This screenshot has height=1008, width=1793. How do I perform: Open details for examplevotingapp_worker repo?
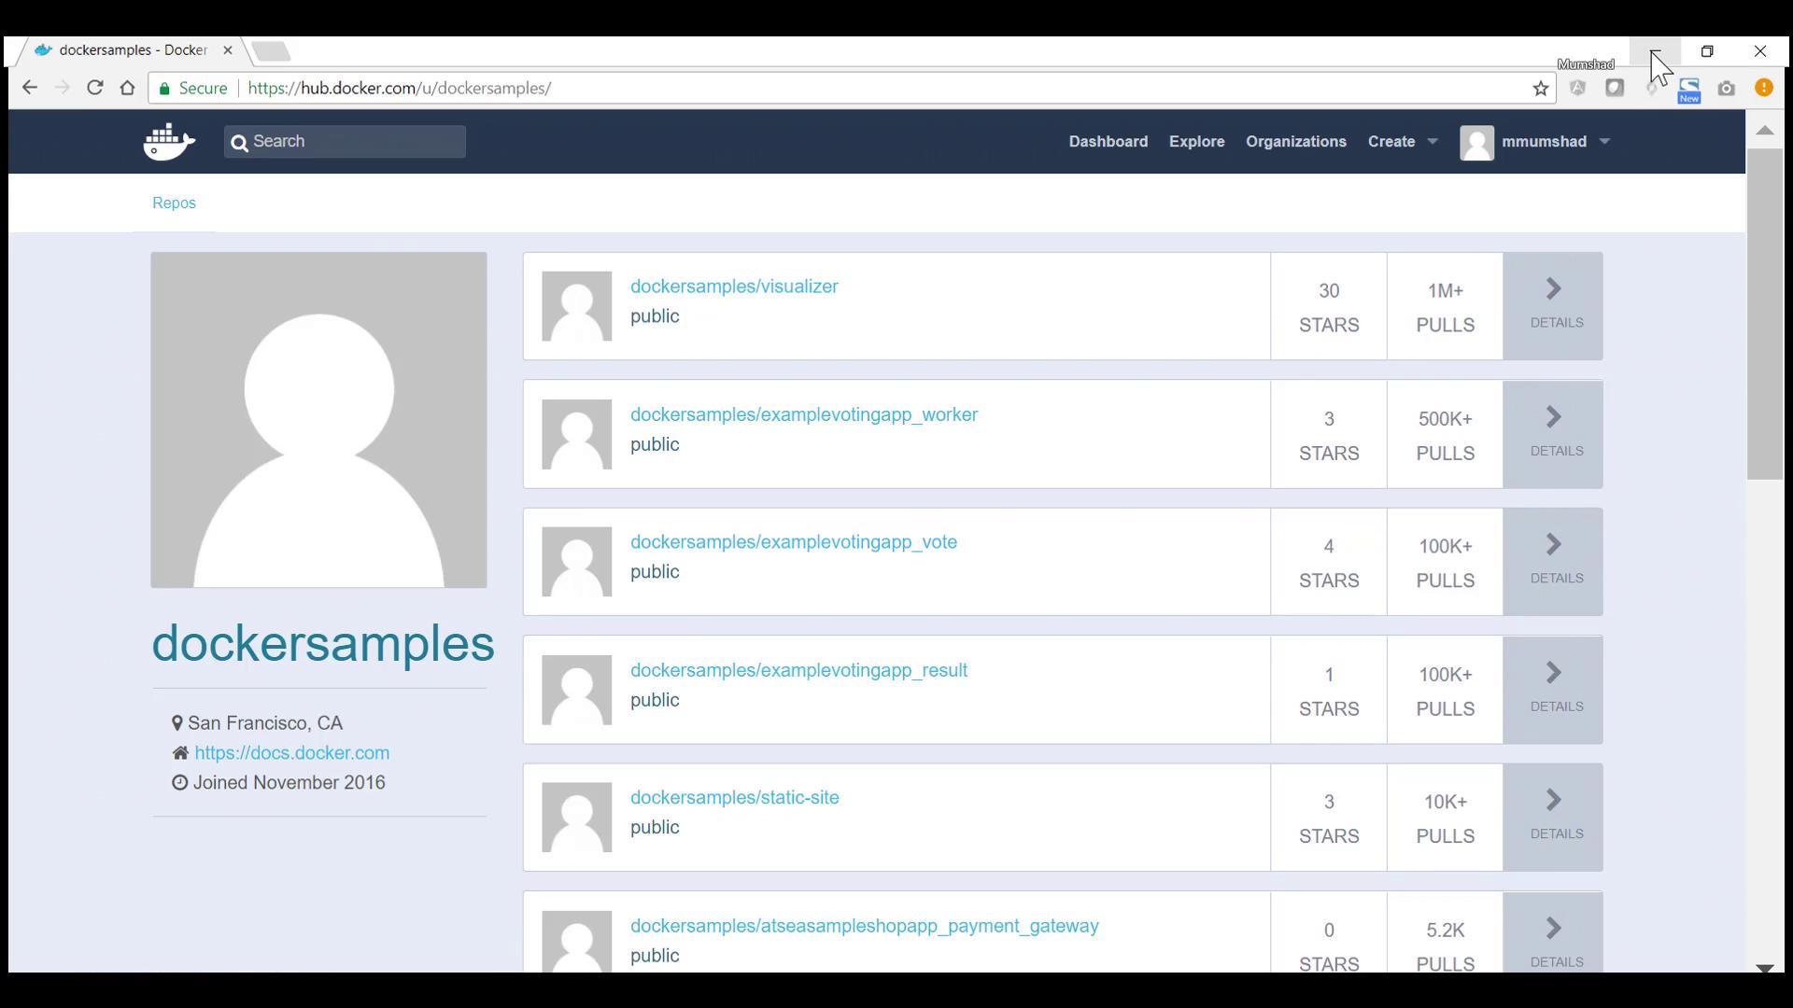tap(1553, 434)
